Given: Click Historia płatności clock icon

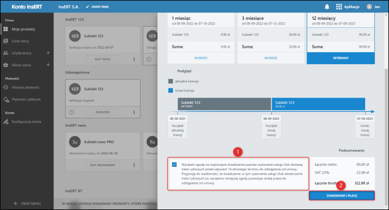Looking at the screenshot, I should 6,87.
